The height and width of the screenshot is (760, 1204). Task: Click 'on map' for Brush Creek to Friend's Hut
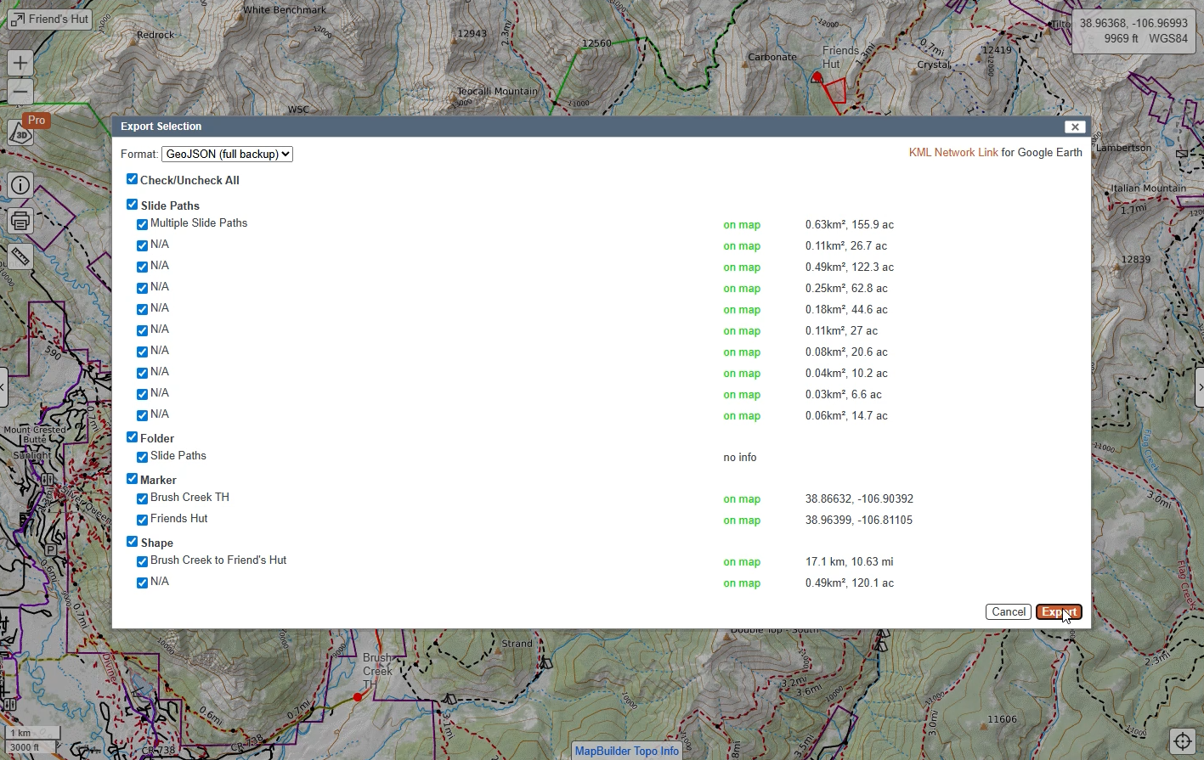tap(742, 562)
